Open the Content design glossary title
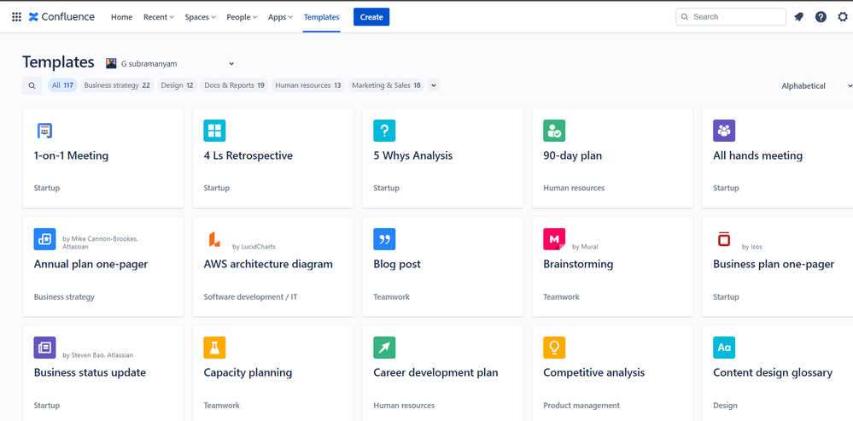Image resolution: width=853 pixels, height=421 pixels. [773, 372]
